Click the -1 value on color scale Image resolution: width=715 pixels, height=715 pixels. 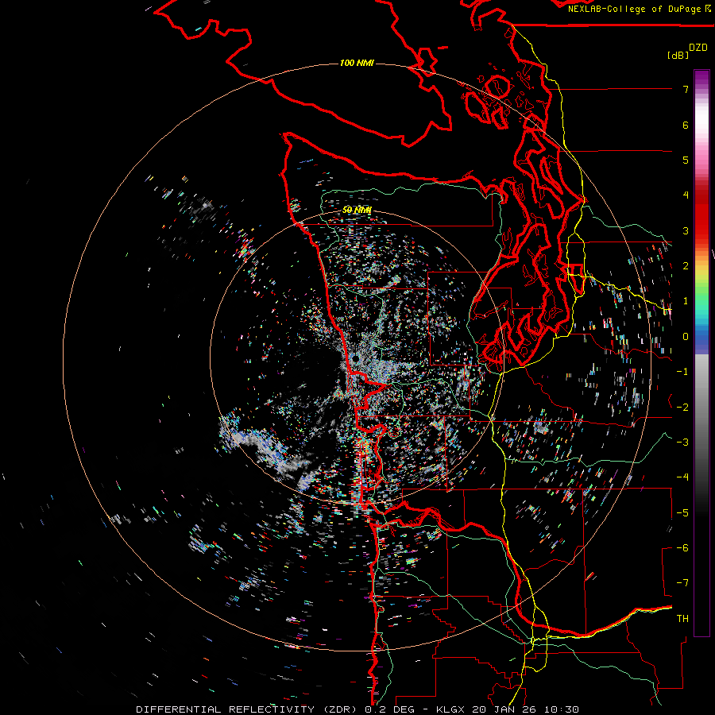pos(682,372)
